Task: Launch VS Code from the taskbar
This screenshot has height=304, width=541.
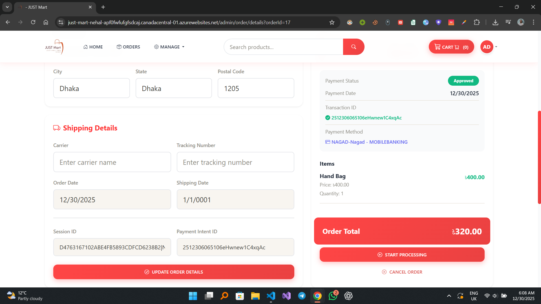Action: pos(271,296)
